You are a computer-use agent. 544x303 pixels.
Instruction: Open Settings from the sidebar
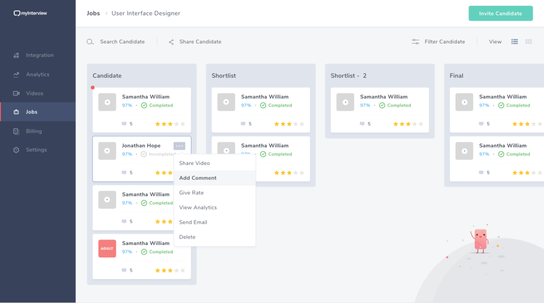[x=36, y=150]
